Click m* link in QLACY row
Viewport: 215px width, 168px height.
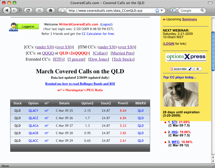47,111
